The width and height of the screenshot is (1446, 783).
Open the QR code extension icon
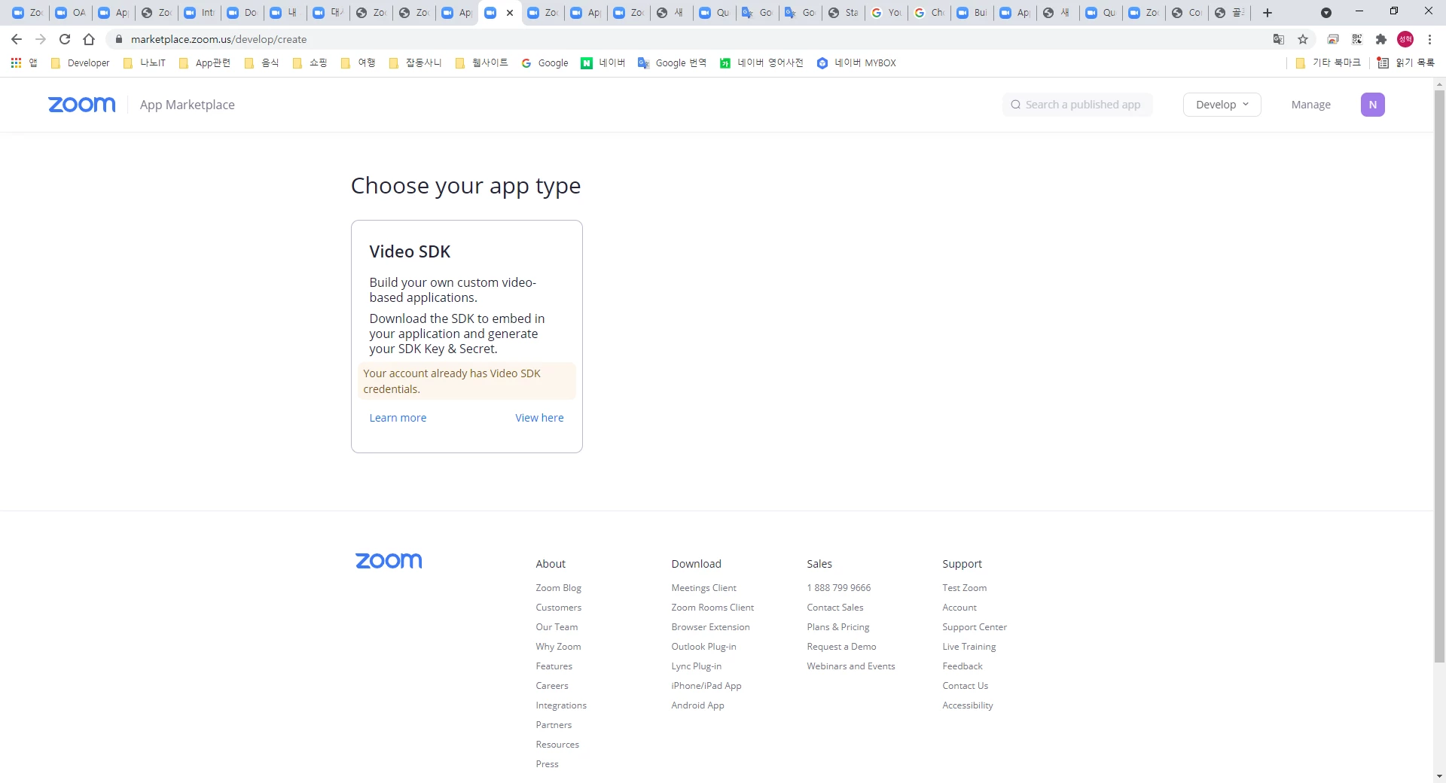coord(1357,39)
